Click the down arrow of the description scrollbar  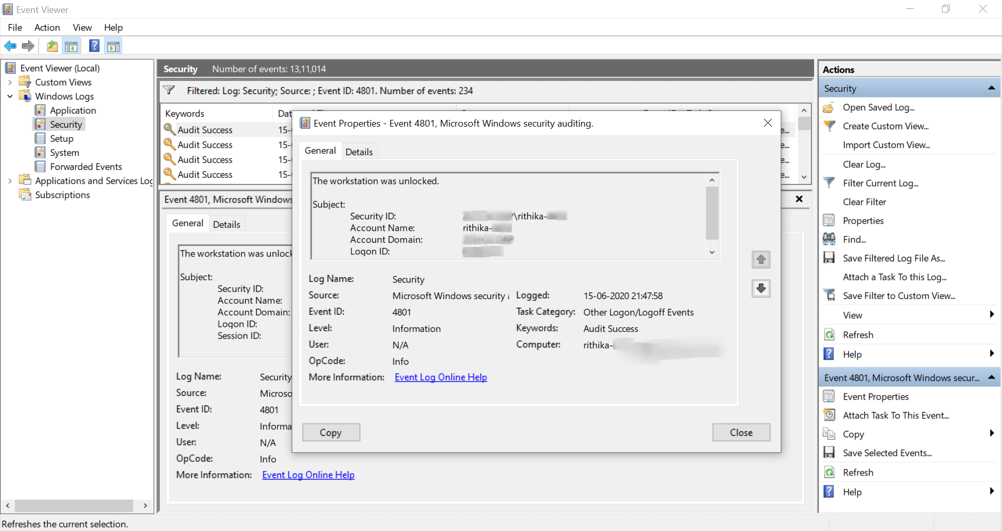[x=712, y=253]
